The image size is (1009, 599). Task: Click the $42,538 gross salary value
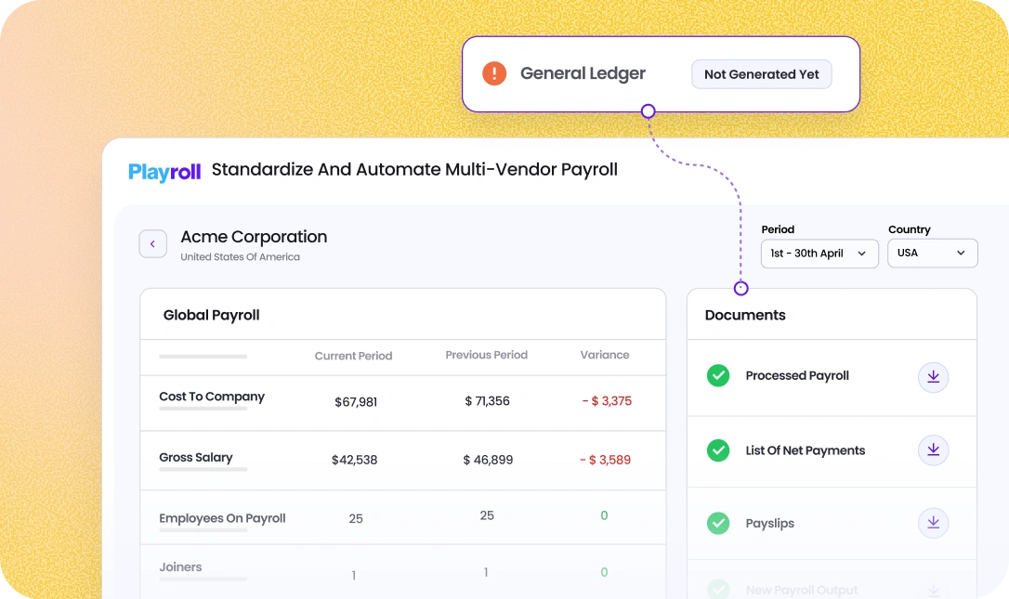point(355,460)
